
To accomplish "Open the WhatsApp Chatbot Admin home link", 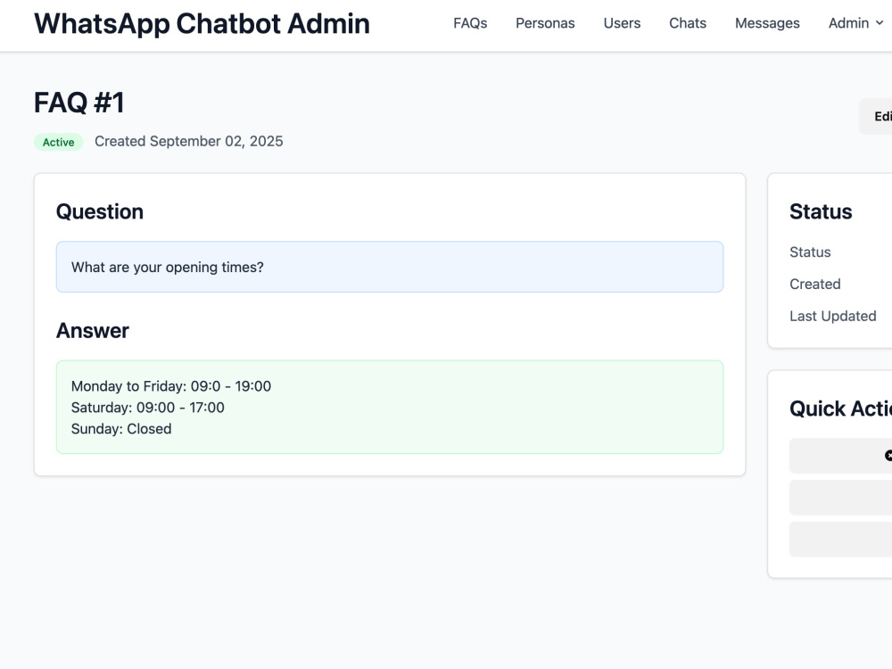I will 202,24.
